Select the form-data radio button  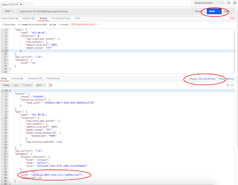[3, 25]
